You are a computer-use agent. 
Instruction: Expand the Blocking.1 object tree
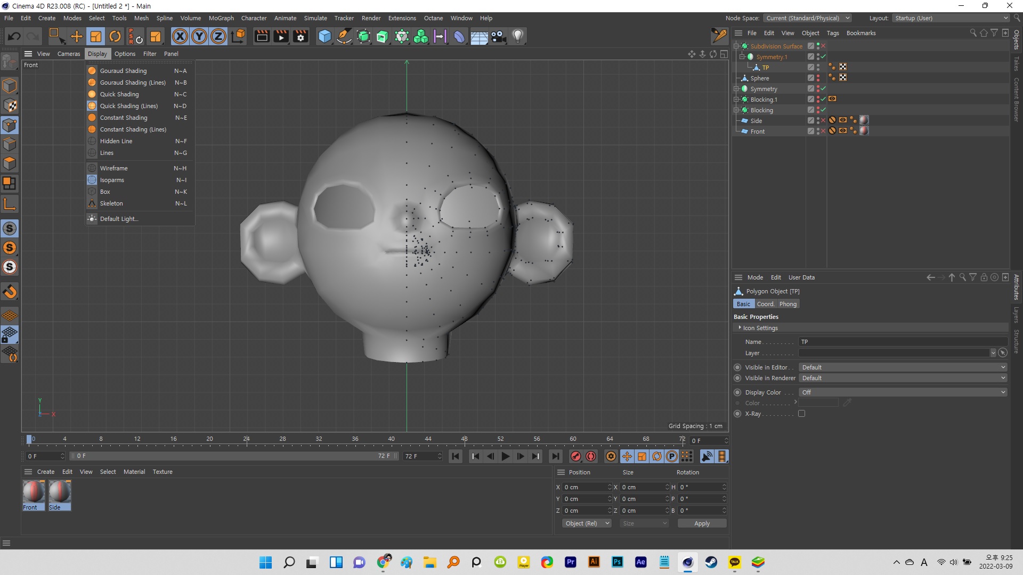[x=736, y=100]
